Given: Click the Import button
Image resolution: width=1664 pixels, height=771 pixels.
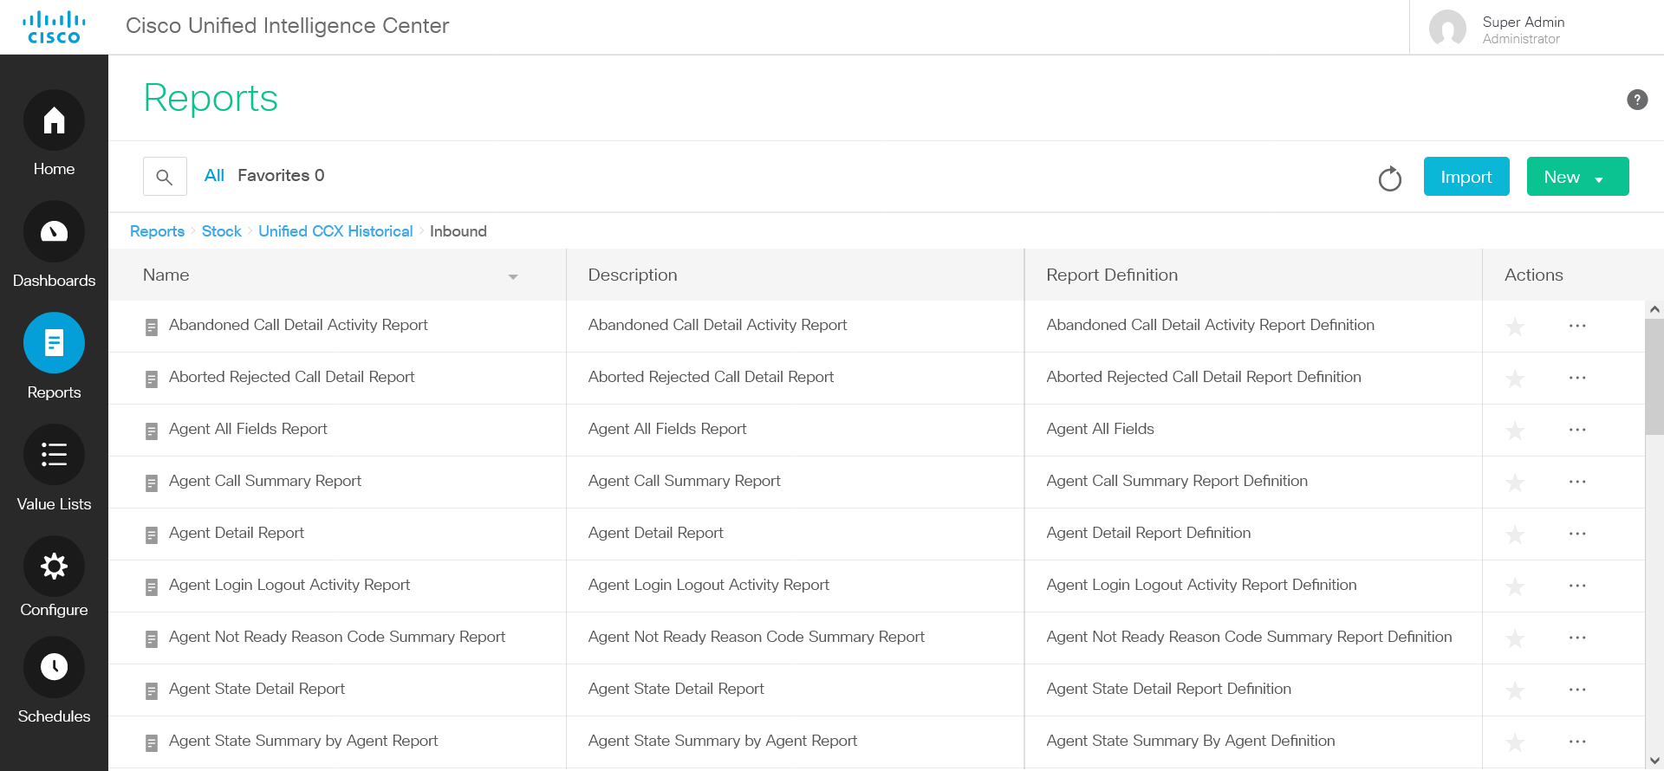Looking at the screenshot, I should (x=1466, y=177).
